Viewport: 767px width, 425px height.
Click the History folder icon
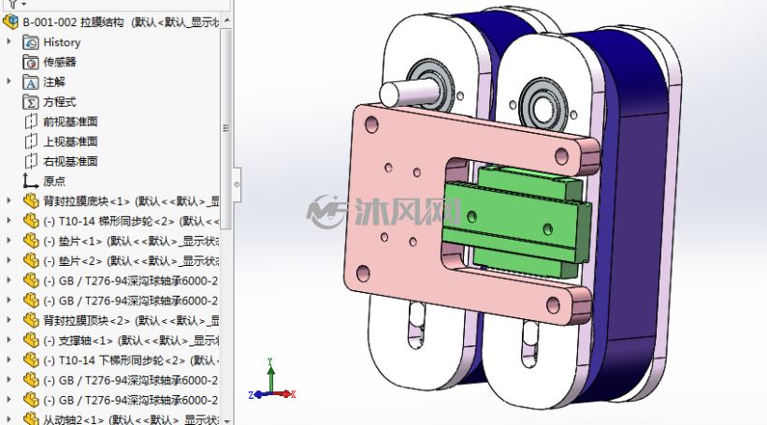coord(31,42)
